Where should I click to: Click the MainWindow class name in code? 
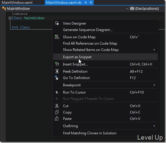34,18
